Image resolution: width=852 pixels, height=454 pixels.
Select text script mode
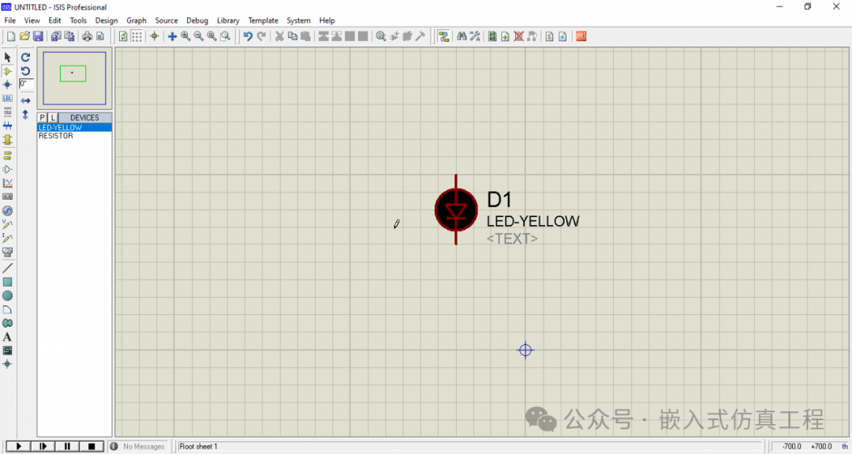(x=8, y=112)
